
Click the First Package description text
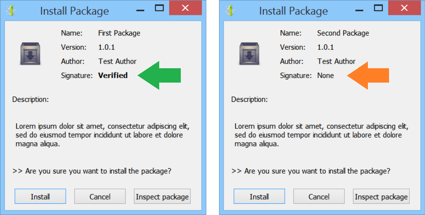click(x=103, y=135)
